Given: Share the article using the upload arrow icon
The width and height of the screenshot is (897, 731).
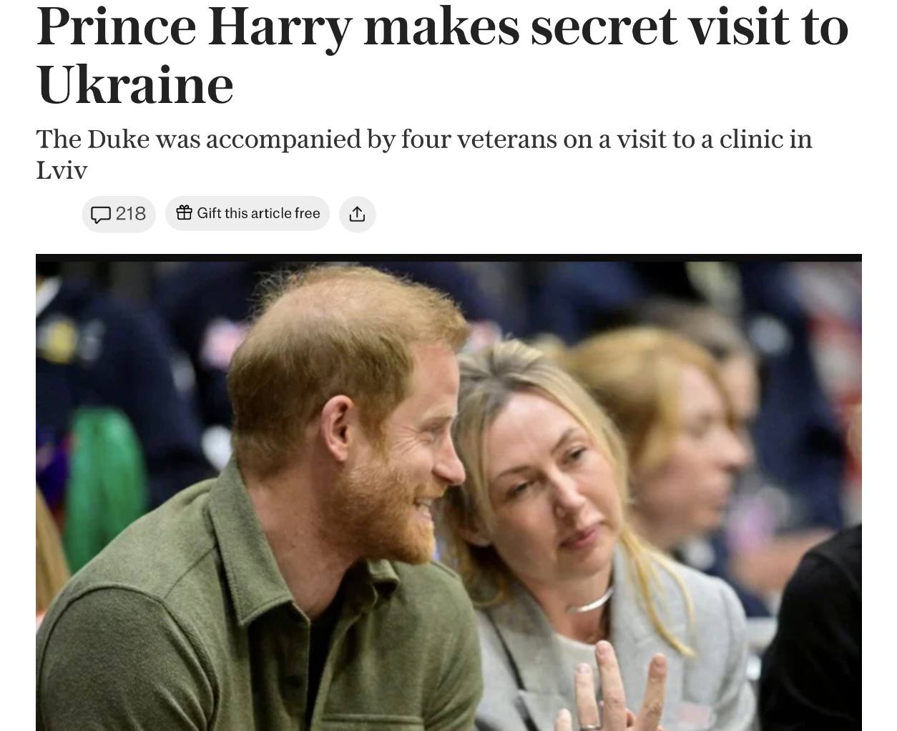Looking at the screenshot, I should 358,214.
